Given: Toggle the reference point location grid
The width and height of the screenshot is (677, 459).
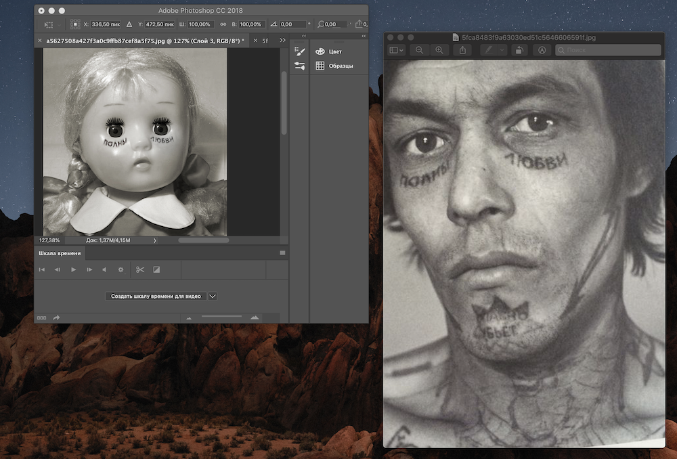Looking at the screenshot, I should (77, 24).
